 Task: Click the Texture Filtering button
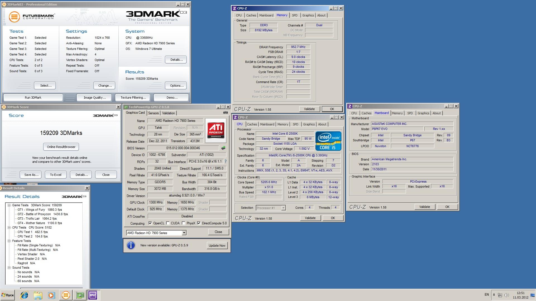click(133, 98)
